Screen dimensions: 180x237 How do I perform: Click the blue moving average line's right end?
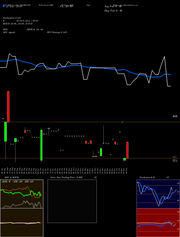(x=170, y=74)
